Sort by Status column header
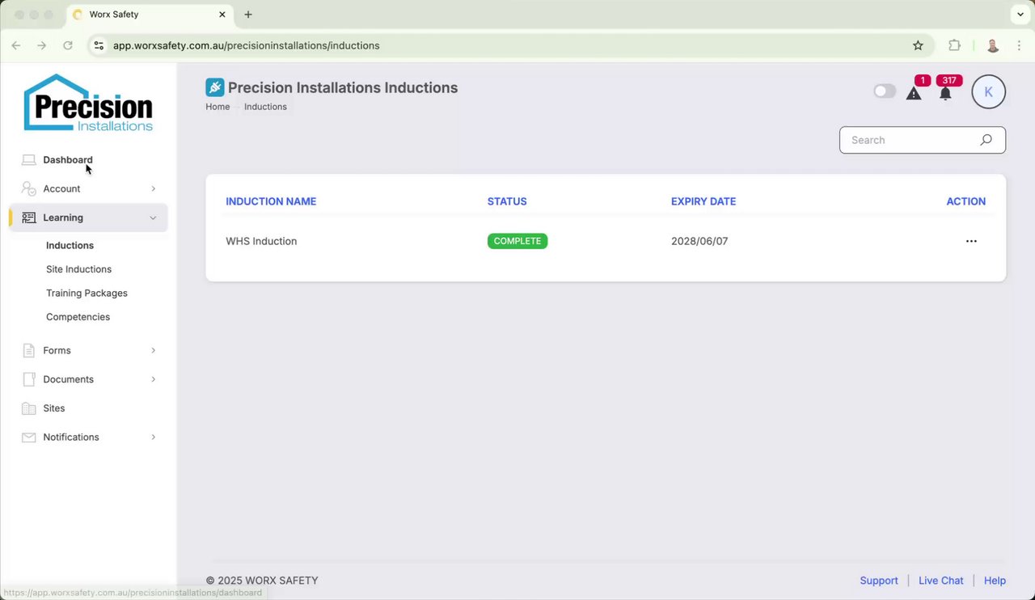 tap(507, 201)
